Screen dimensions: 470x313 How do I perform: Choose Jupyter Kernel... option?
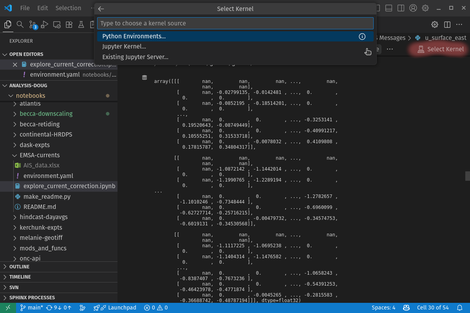pyautogui.click(x=235, y=47)
